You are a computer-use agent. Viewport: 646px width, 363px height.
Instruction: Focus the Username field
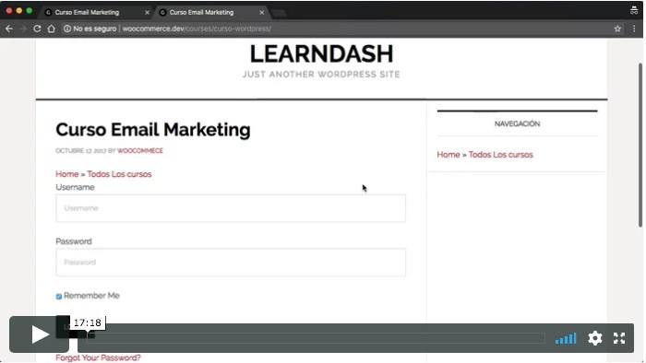pyautogui.click(x=231, y=208)
